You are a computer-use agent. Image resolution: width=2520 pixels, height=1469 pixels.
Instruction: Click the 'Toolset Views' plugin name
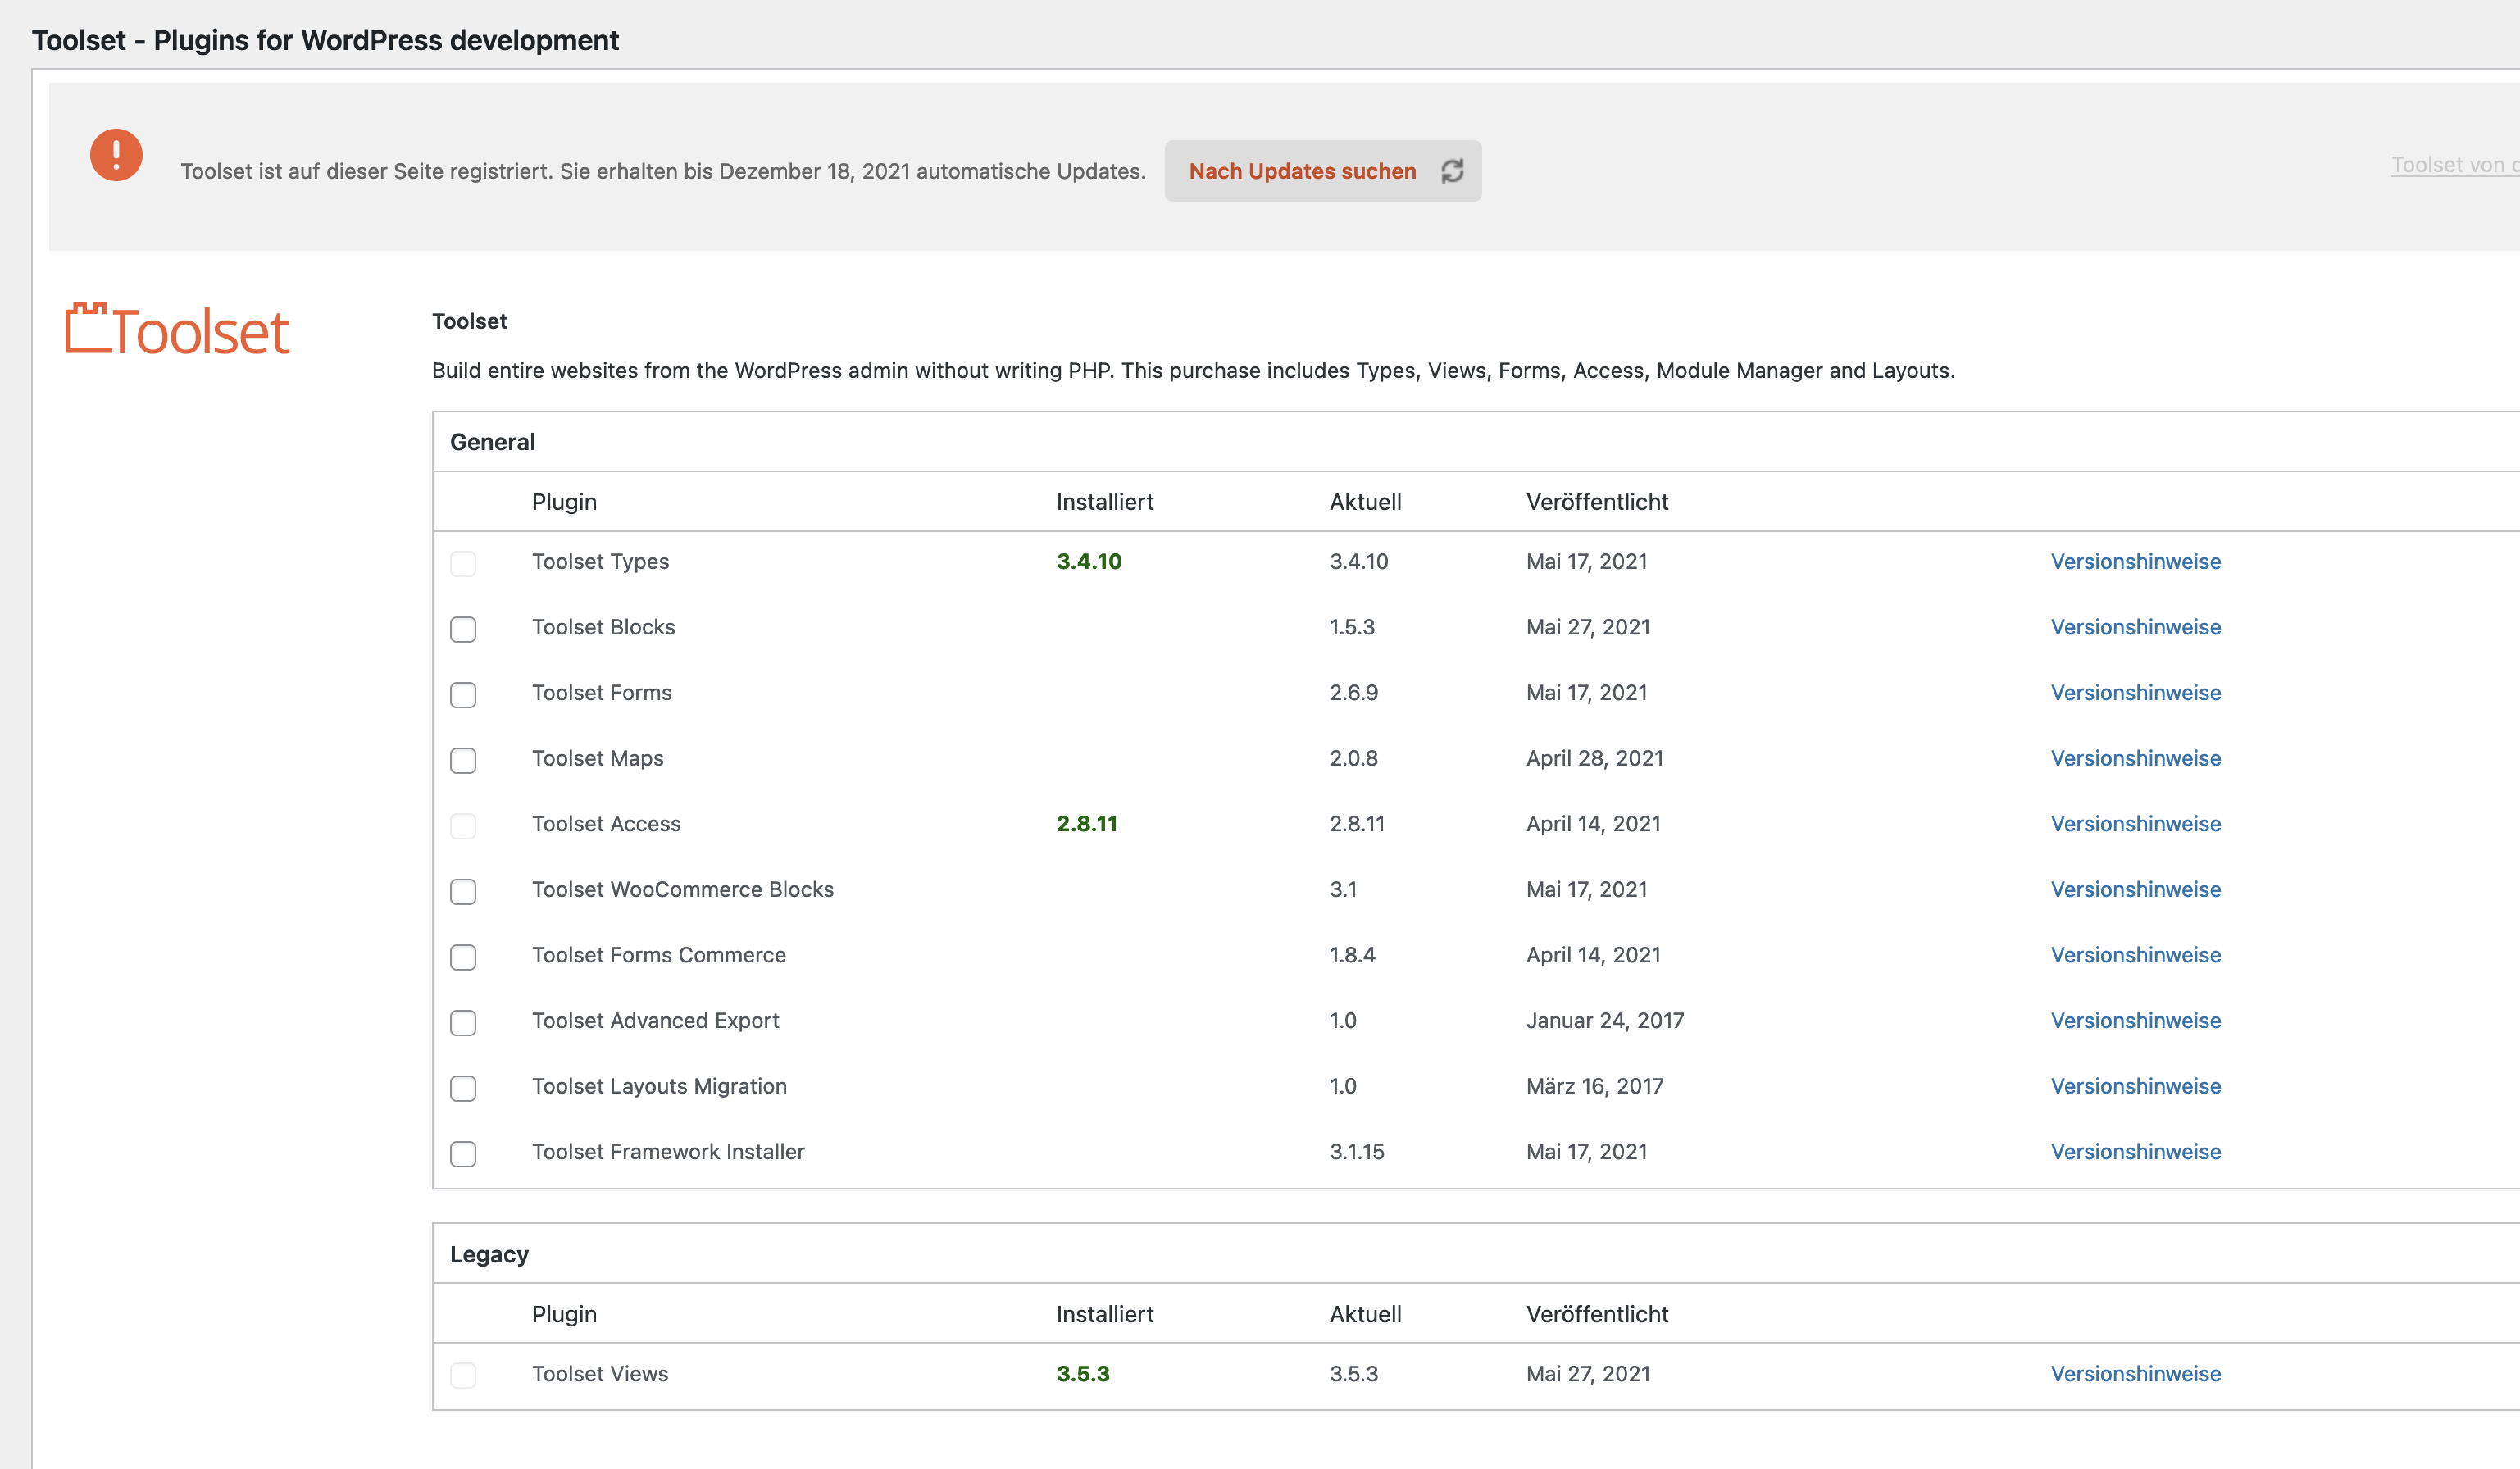(x=600, y=1373)
